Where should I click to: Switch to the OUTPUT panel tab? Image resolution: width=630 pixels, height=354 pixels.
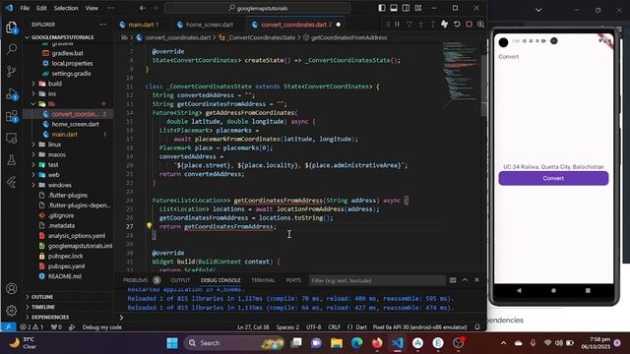[180, 280]
